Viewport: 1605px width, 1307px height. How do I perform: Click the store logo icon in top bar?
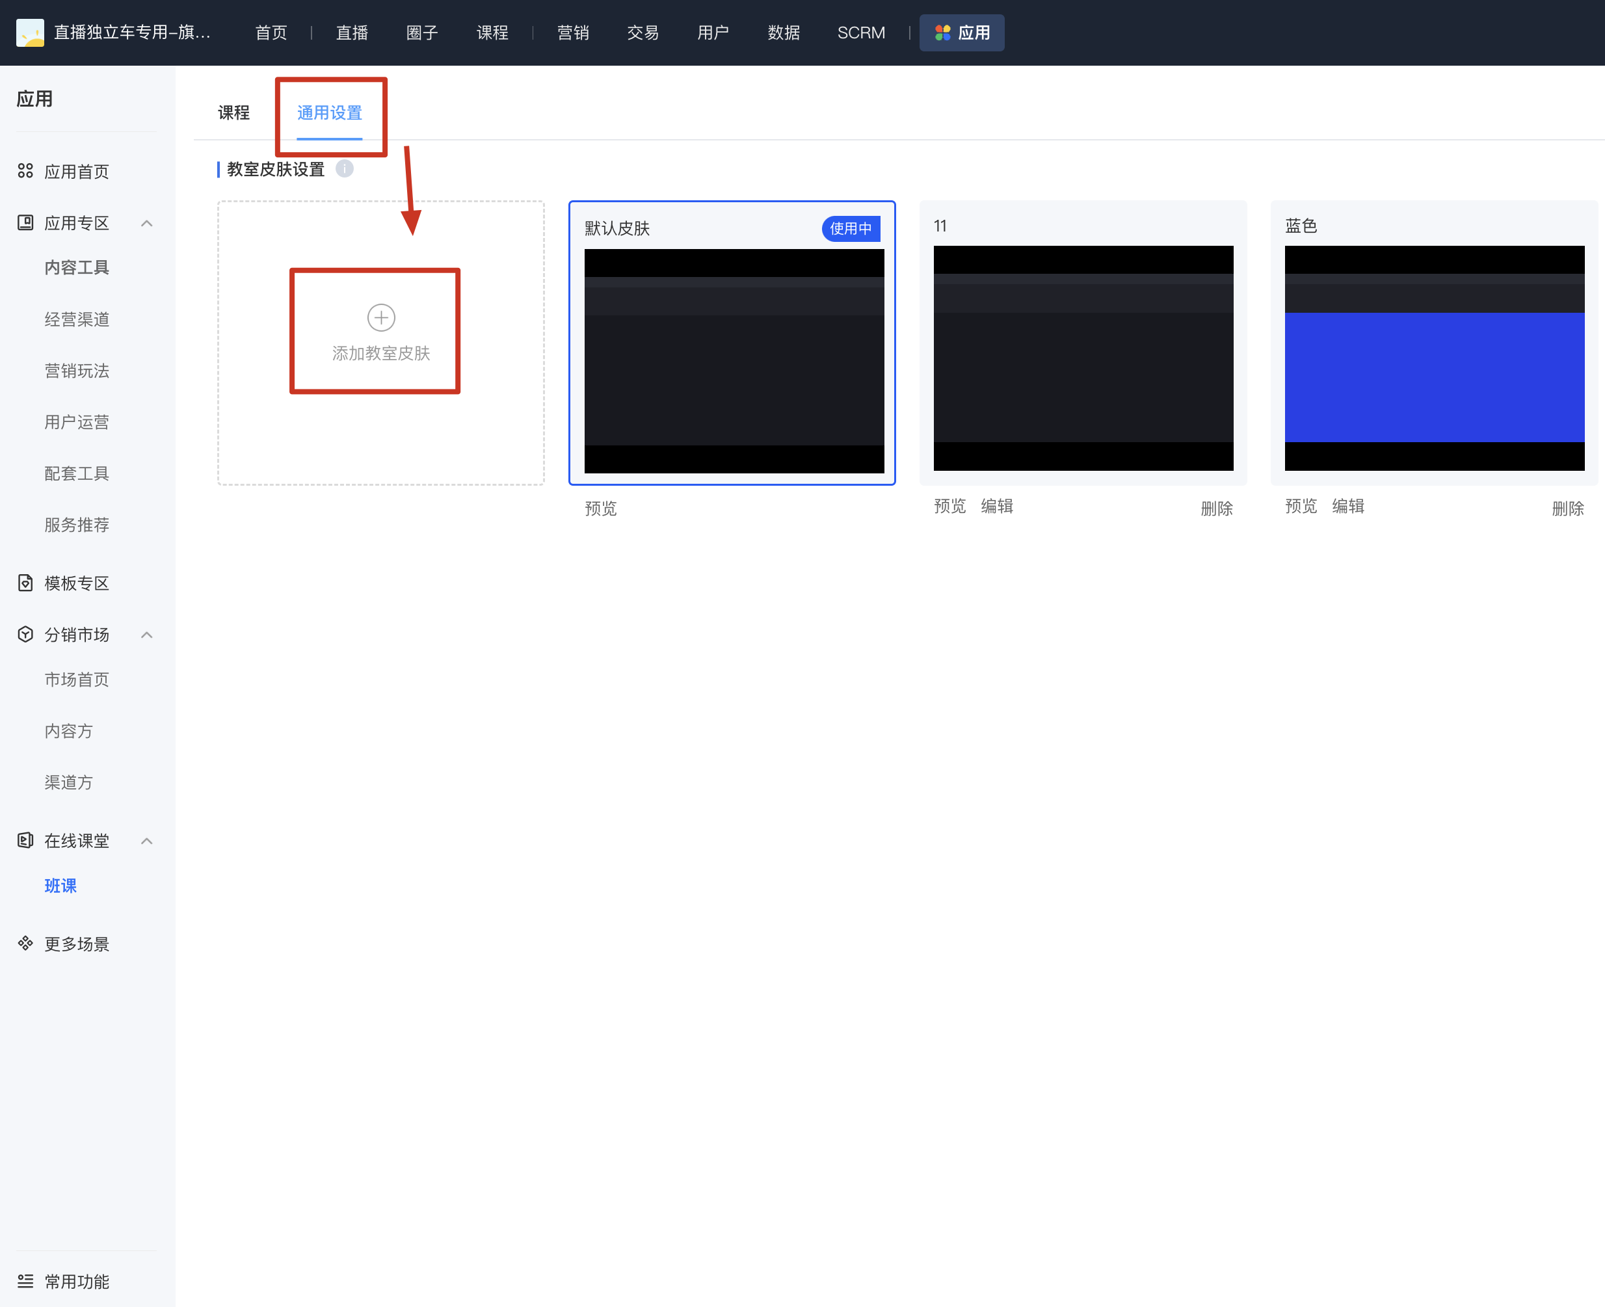pos(30,33)
